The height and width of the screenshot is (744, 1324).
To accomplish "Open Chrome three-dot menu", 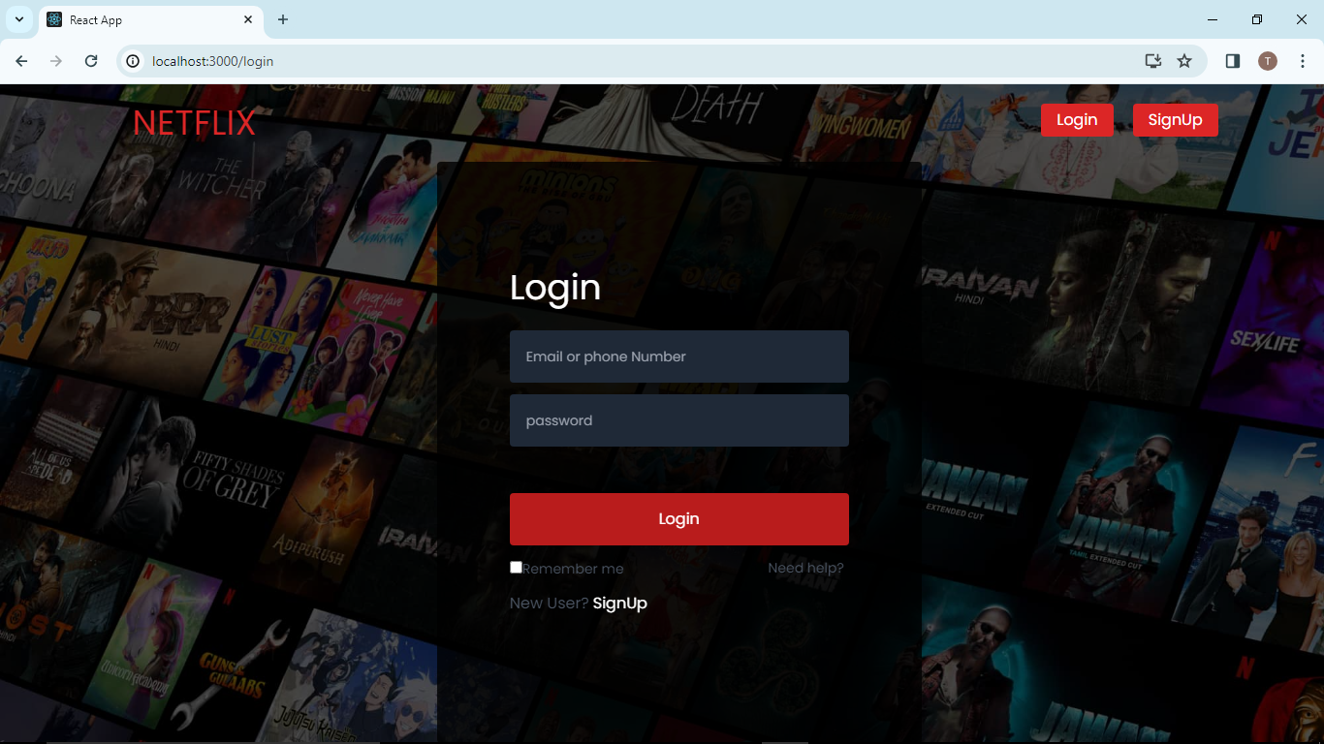I will coord(1303,61).
